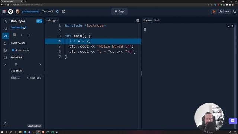The image size is (238, 134).
Task: Open Microsoft Edge from the taskbar
Action: pyautogui.click(x=25, y=132)
